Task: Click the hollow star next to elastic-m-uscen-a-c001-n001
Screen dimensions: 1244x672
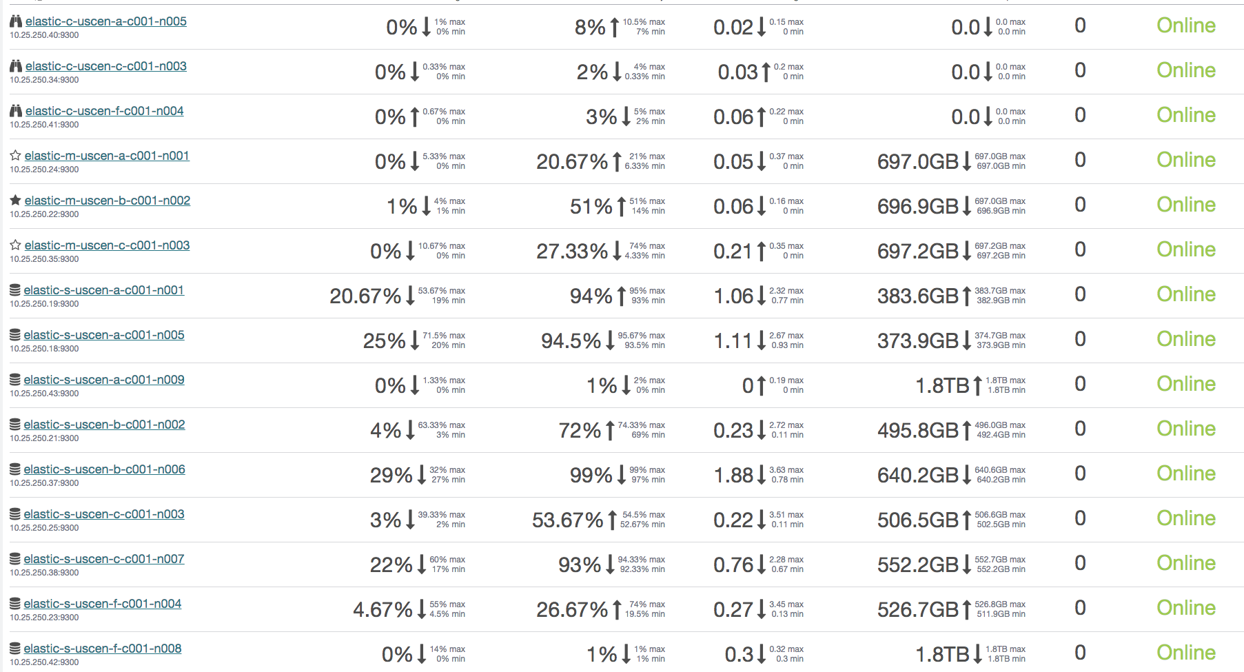Action: pyautogui.click(x=15, y=156)
